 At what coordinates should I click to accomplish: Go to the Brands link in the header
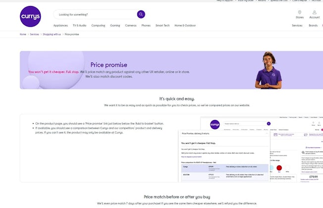[313, 25]
